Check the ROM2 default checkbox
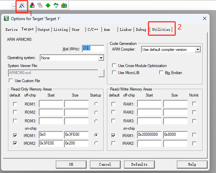The height and width of the screenshot is (173, 216). (x=15, y=112)
